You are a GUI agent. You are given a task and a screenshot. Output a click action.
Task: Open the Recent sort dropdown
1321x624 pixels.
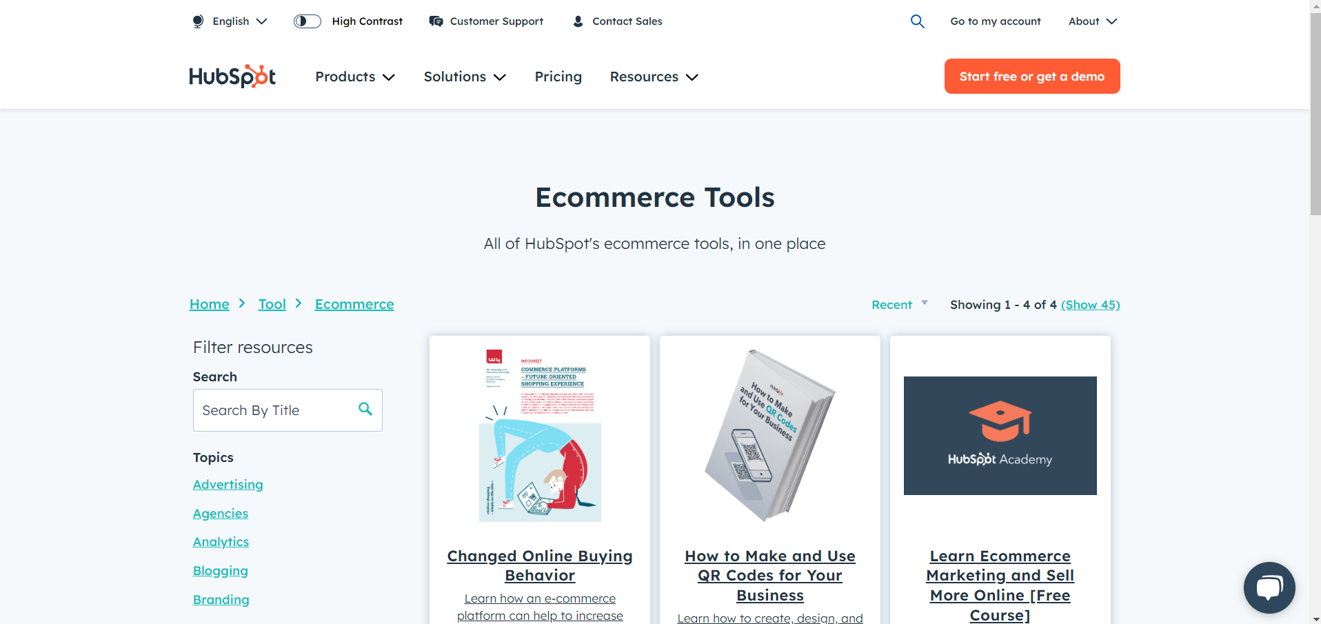[x=900, y=305]
